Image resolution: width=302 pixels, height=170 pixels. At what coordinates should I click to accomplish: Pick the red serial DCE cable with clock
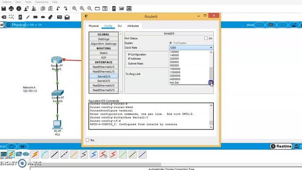tap(103, 154)
